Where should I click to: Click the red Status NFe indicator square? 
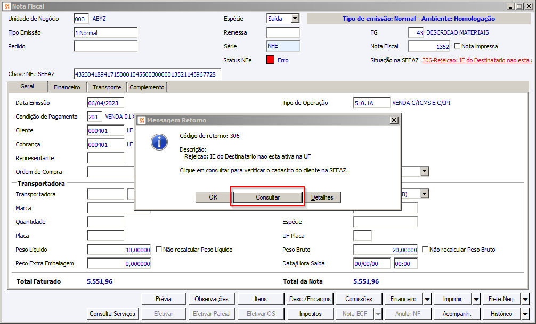pos(270,60)
